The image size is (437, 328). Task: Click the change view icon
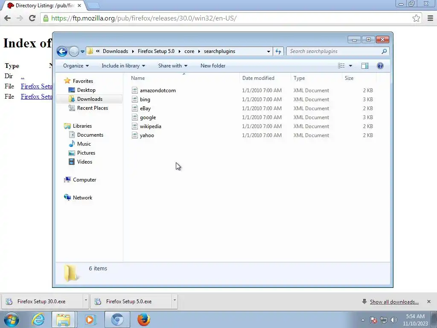pyautogui.click(x=341, y=66)
